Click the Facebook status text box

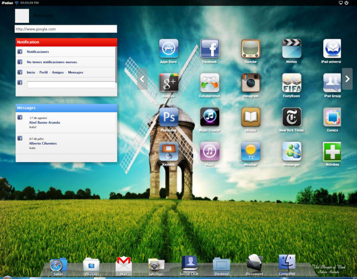click(x=71, y=85)
